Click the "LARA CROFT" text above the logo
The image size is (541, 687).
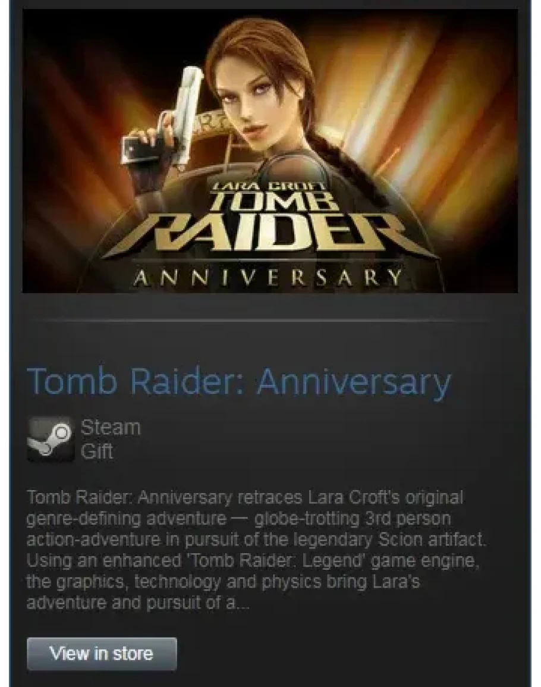pyautogui.click(x=268, y=186)
